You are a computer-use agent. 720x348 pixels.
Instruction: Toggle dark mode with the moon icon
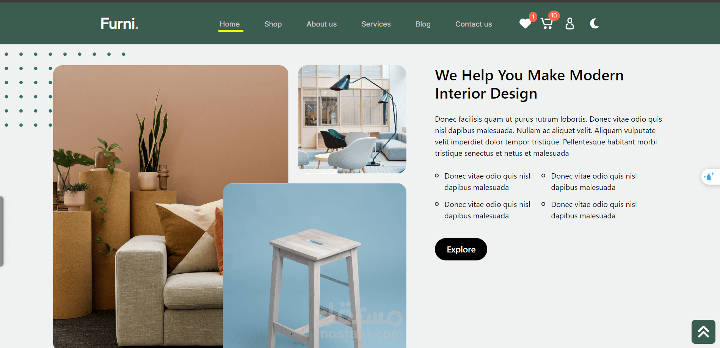tap(595, 24)
